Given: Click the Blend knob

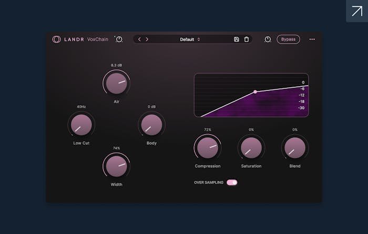Looking at the screenshot, I should tap(295, 148).
